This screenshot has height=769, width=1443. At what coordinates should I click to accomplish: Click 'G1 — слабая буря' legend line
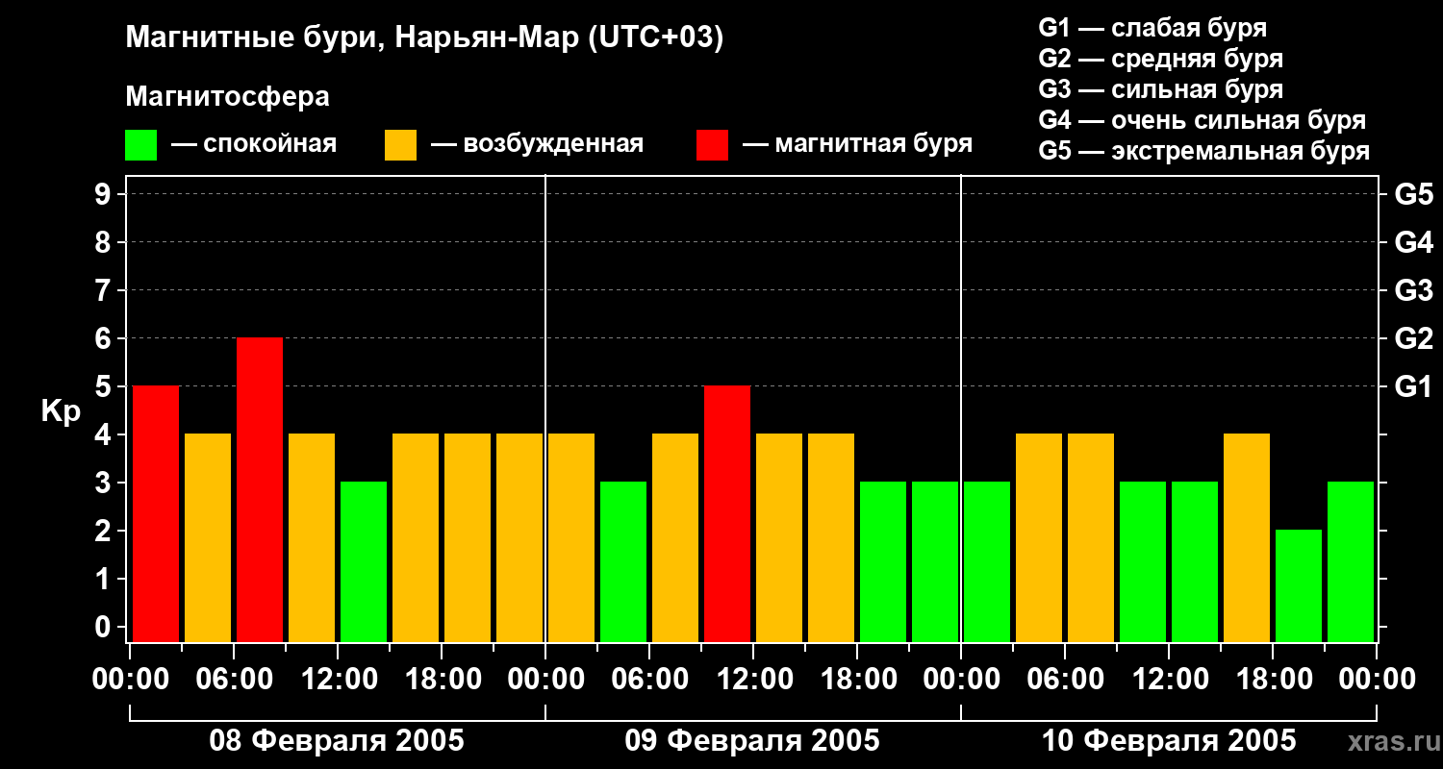click(1152, 28)
